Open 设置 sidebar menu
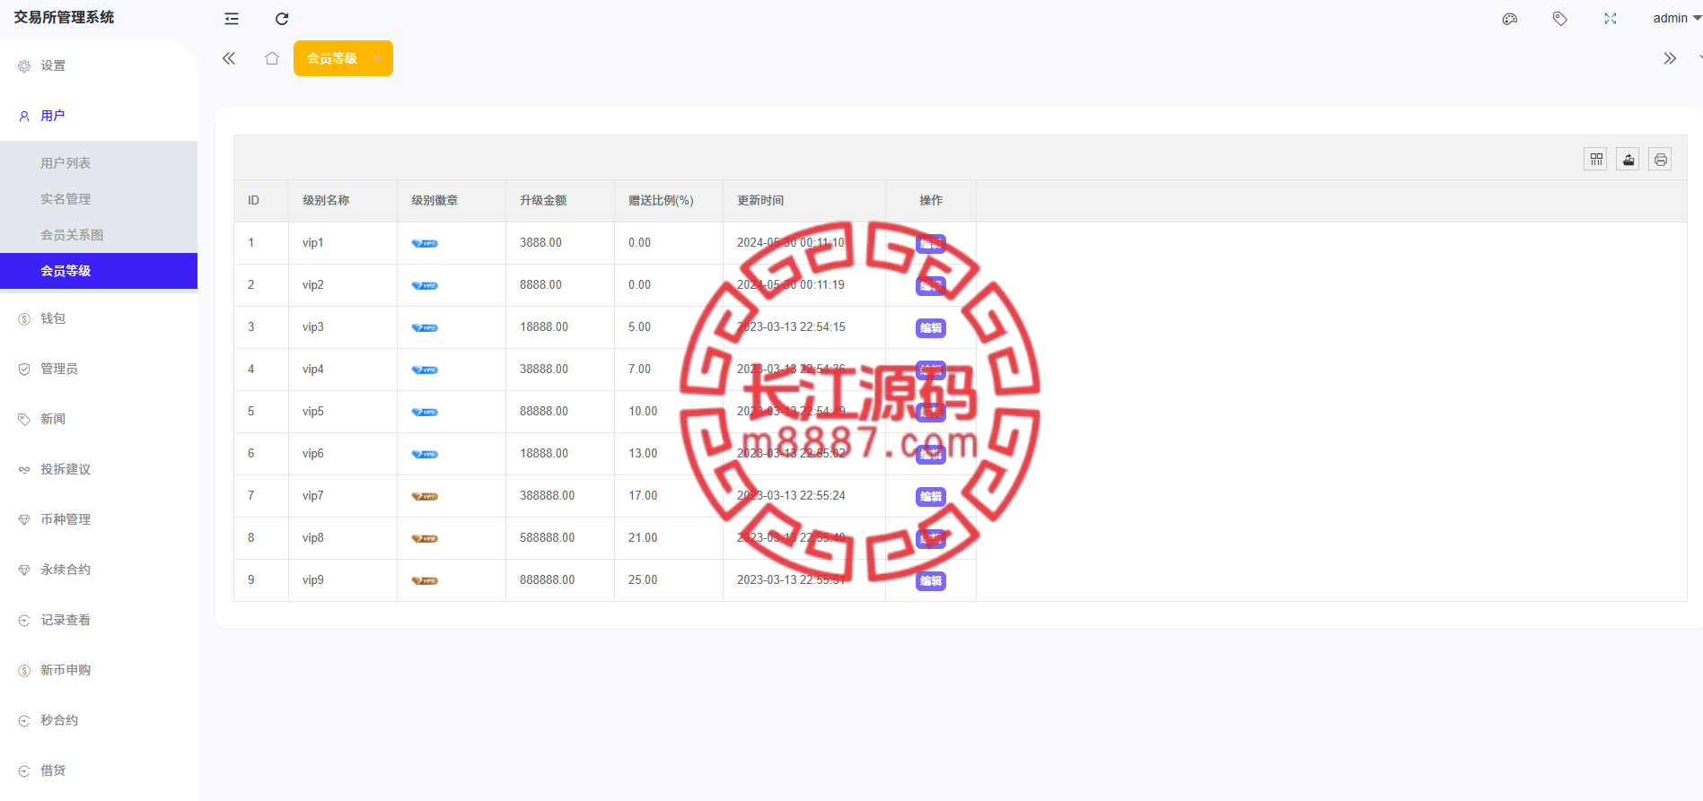Screen dimensions: 1703x801 [99, 65]
